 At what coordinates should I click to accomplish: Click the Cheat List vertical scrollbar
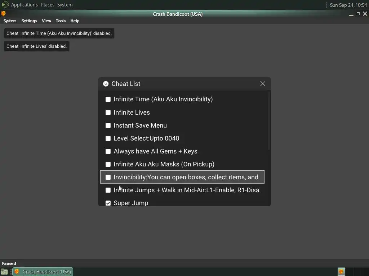[x=269, y=121]
